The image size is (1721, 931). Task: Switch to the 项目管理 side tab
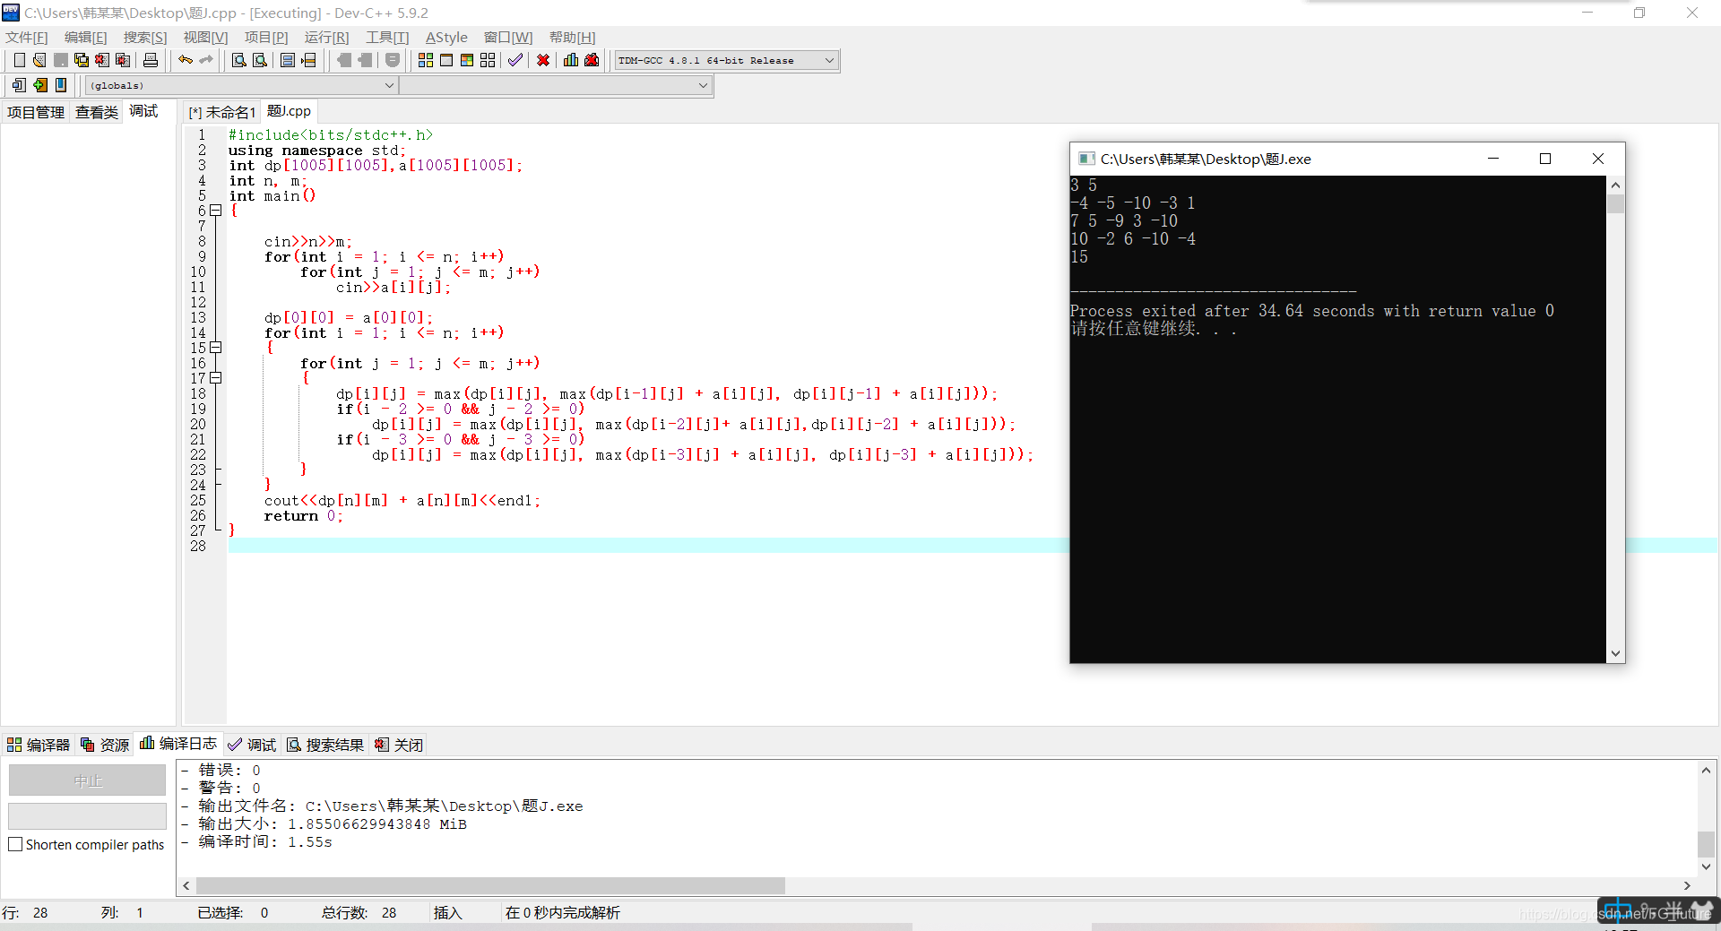pyautogui.click(x=36, y=112)
